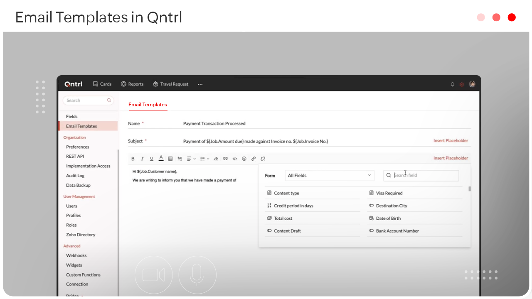This screenshot has width=532, height=299.
Task: Open the emoji picker in the toolbar
Action: pyautogui.click(x=244, y=158)
